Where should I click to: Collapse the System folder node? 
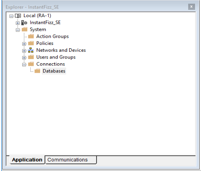(17, 30)
